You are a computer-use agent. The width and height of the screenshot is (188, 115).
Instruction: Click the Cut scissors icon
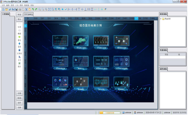tap(27, 9)
